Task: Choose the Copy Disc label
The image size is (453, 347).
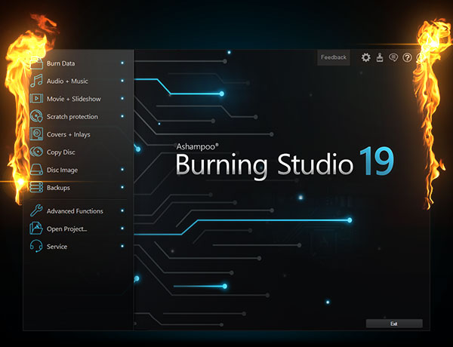Action: 60,152
